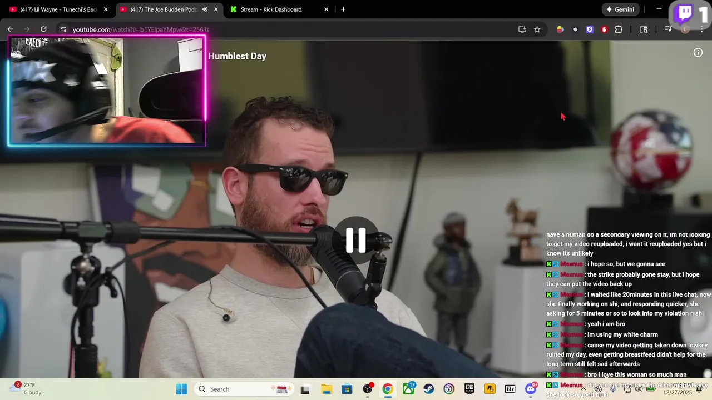Open OBS Studio from taskbar
The image size is (712, 400).
[x=368, y=389]
